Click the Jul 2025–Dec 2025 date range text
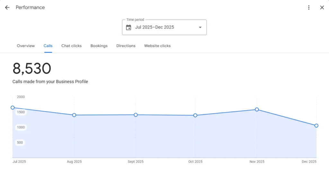This screenshot has height=178, width=329. (155, 27)
